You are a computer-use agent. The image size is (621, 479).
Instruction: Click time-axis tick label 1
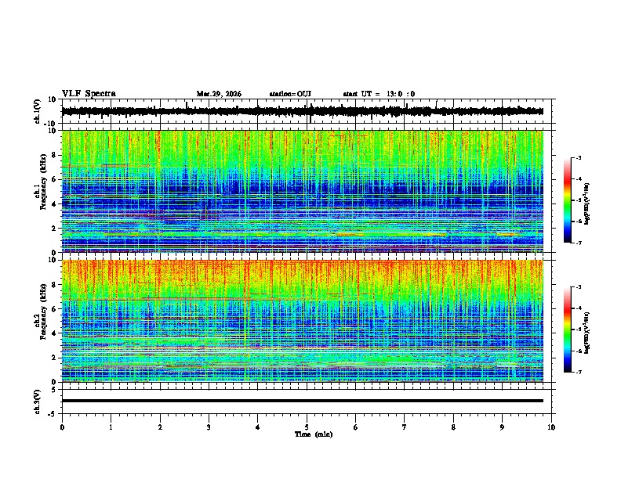[111, 427]
